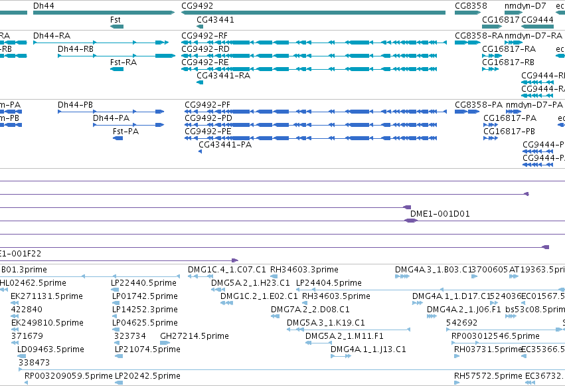Select the CG16817 gene label
The image size is (565, 386).
501,20
